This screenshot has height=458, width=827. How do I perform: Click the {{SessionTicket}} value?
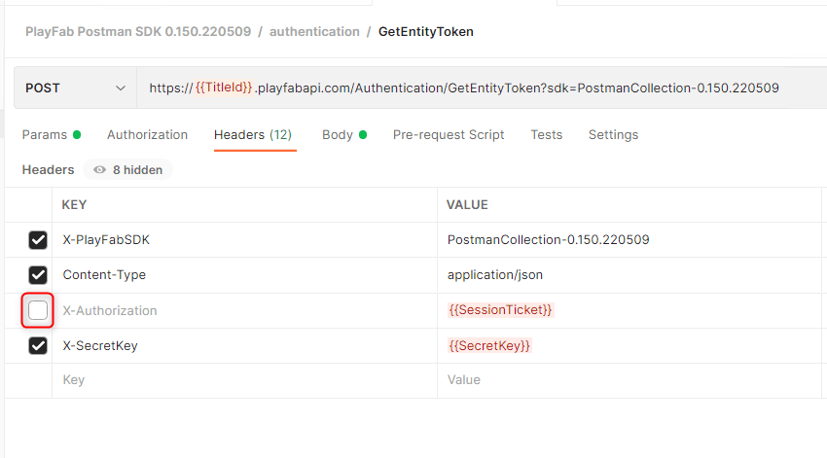coord(500,310)
